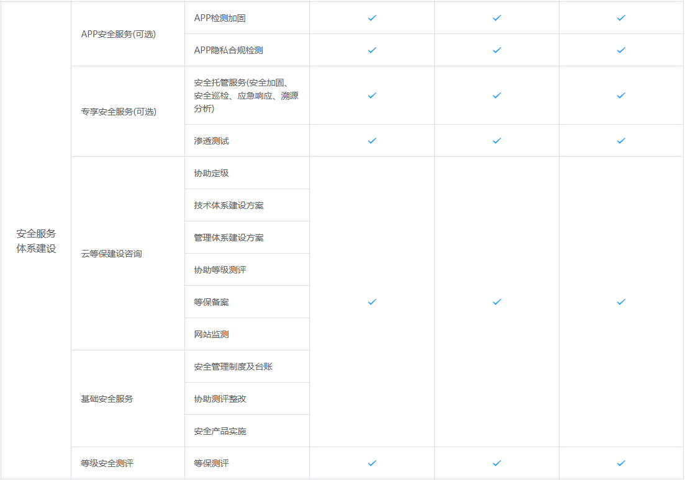Screen dimensions: 685x480
Task: Click the last-column checkmark in 等保测评 row
Action: pos(621,463)
